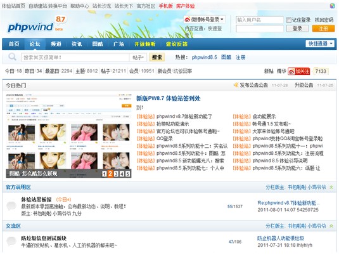The image size is (339, 255).
Task: Select the 广场 navigation tab
Action: coord(118,44)
